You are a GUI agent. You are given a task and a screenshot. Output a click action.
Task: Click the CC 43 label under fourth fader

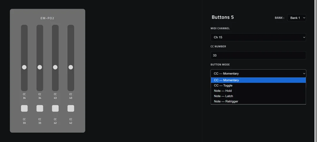click(70, 96)
